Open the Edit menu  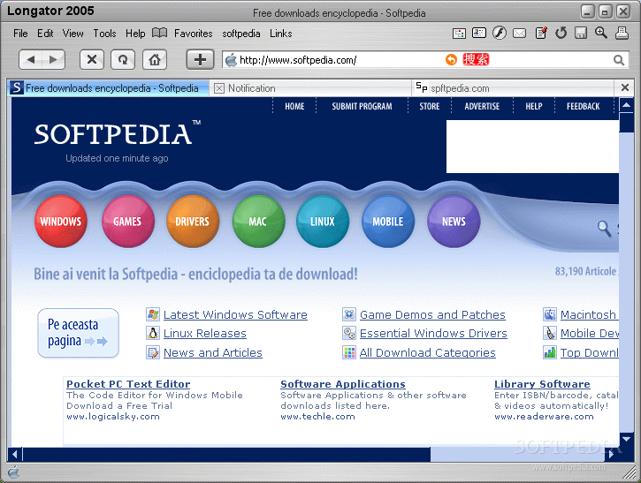pos(45,34)
